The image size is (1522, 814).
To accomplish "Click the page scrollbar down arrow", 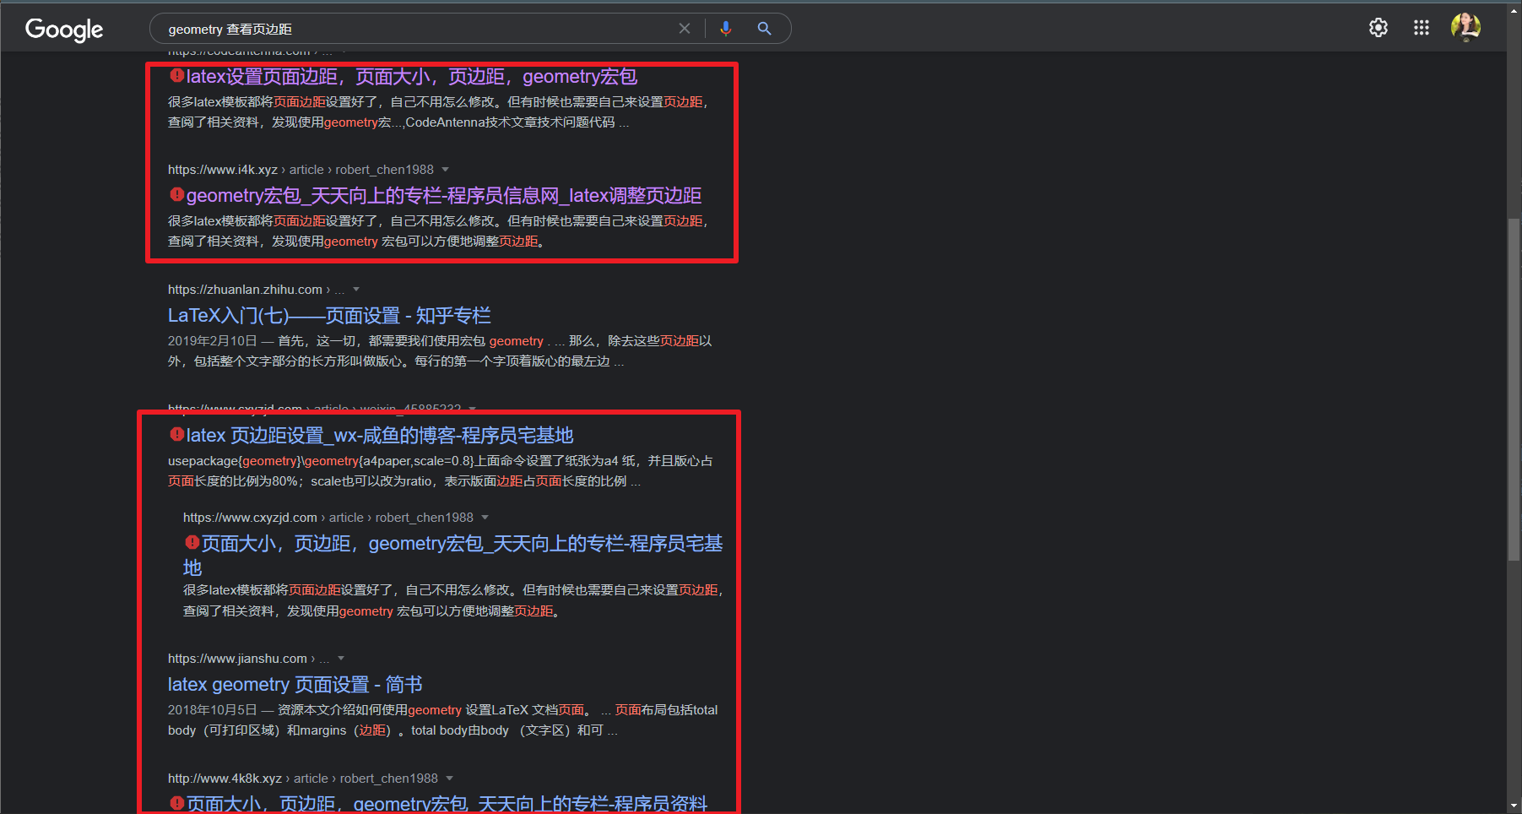I will pyautogui.click(x=1514, y=806).
